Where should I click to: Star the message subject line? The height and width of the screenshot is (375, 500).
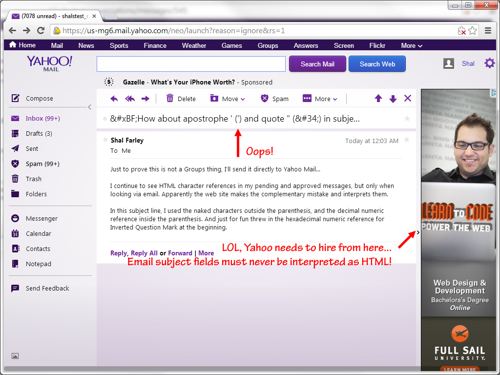(x=407, y=119)
